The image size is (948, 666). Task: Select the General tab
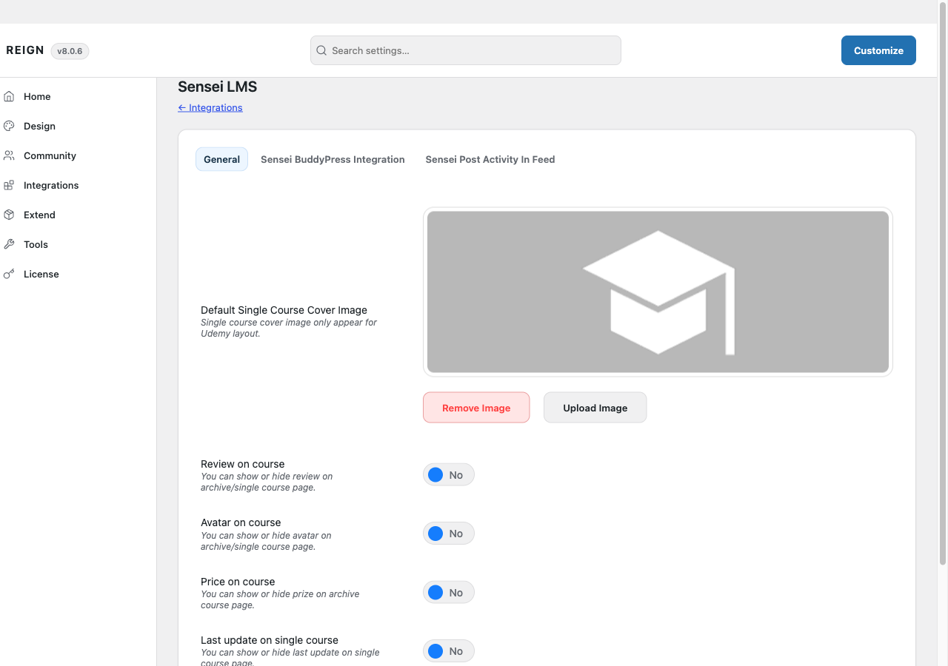tap(221, 159)
